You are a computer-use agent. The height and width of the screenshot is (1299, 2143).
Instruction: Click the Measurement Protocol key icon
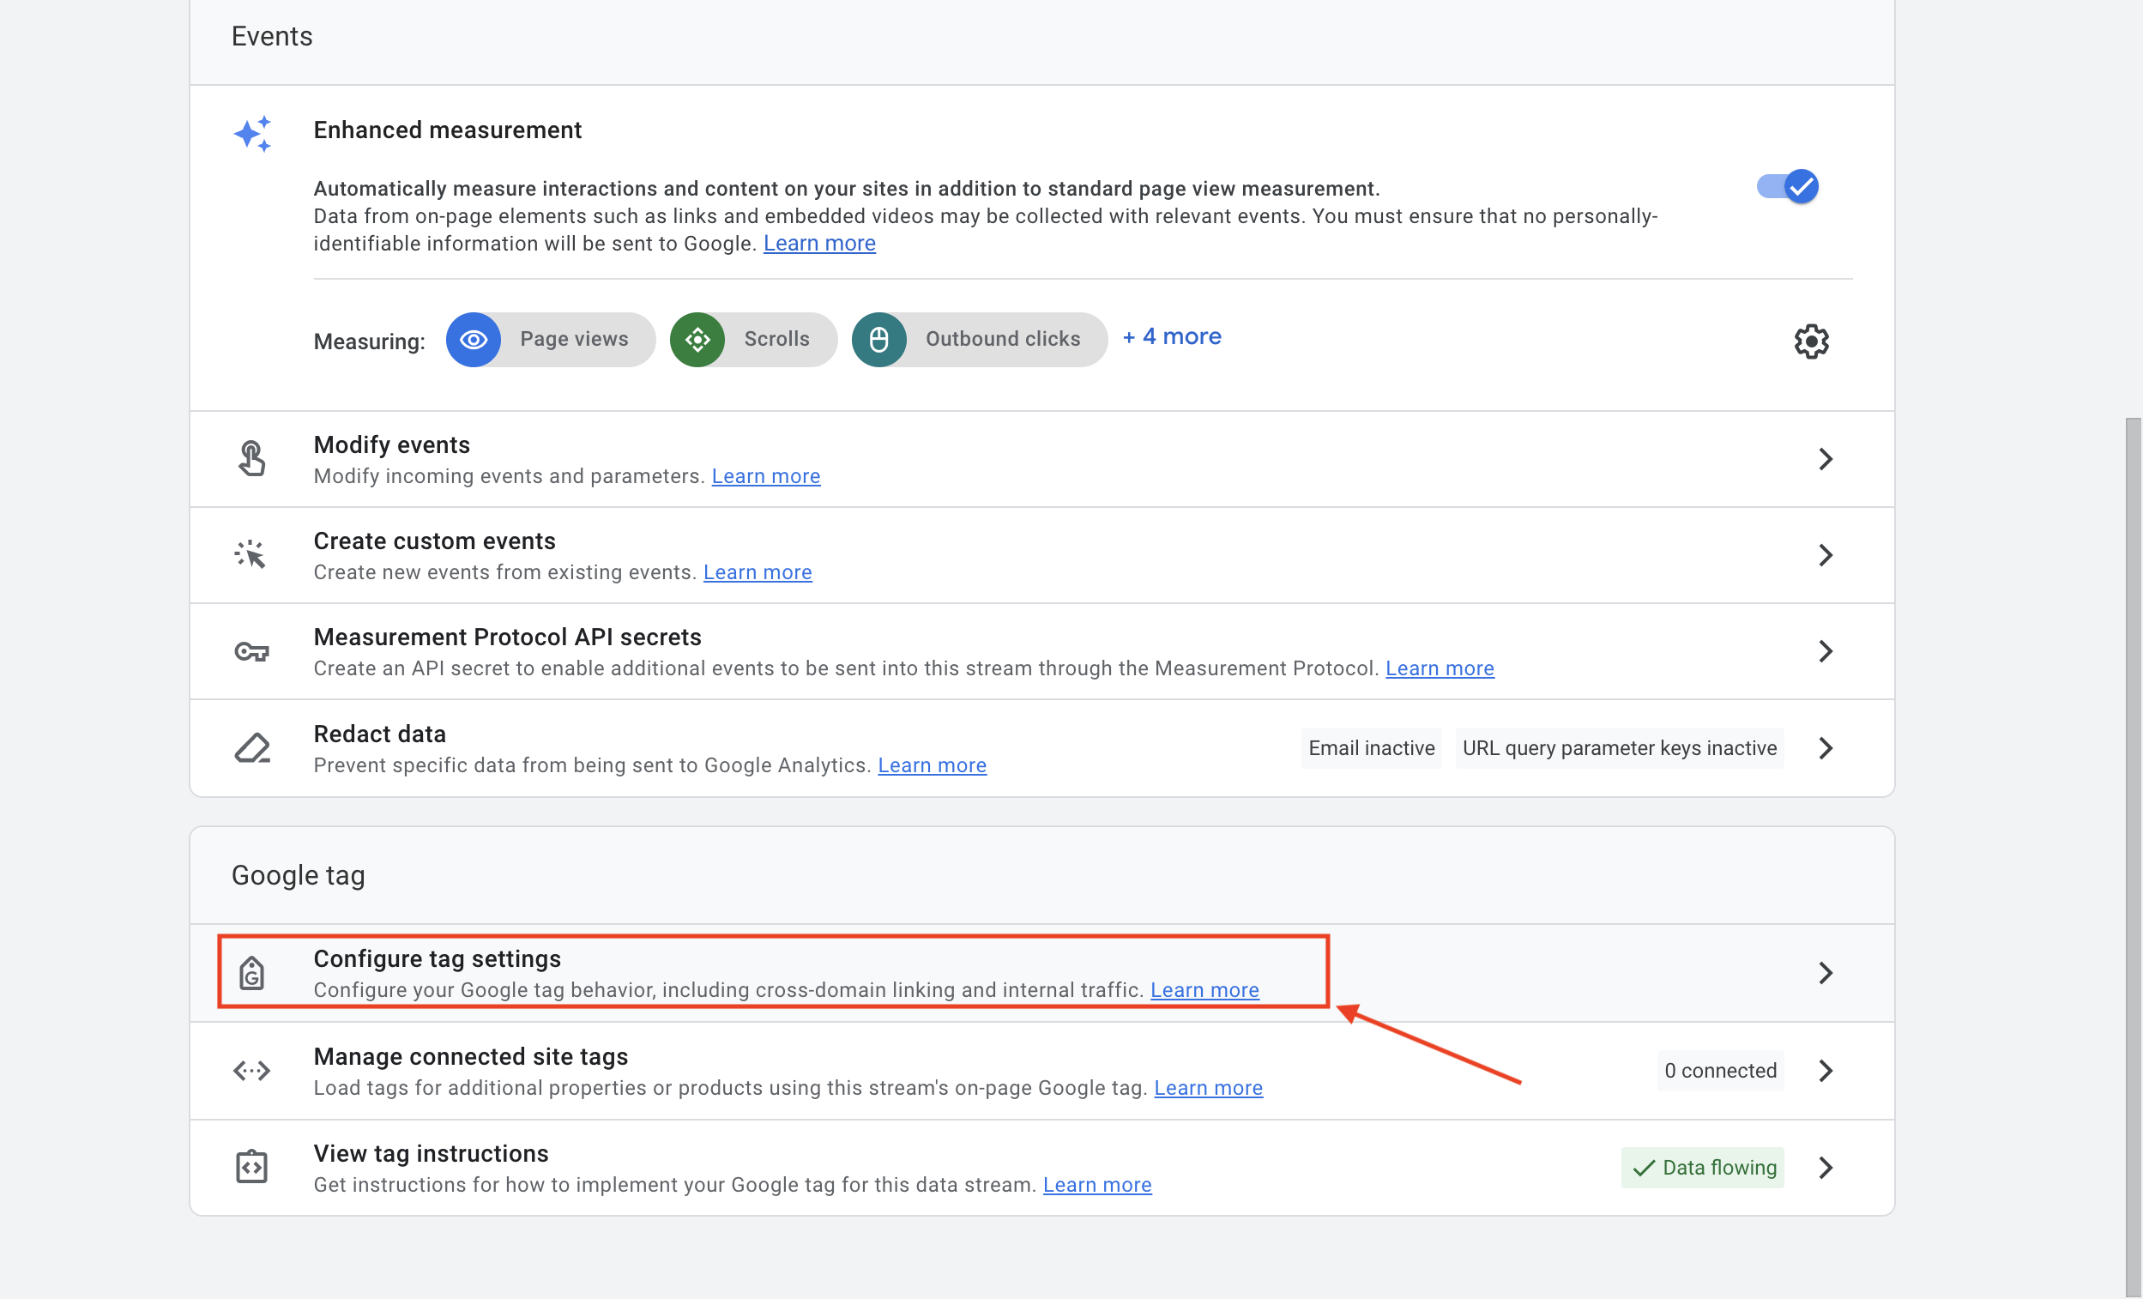[x=251, y=651]
